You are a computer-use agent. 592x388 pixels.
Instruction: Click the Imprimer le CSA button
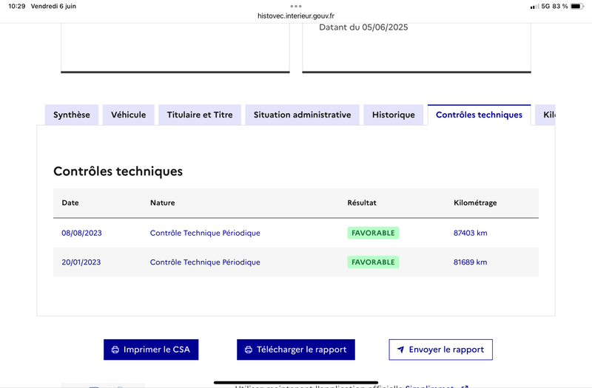point(151,350)
